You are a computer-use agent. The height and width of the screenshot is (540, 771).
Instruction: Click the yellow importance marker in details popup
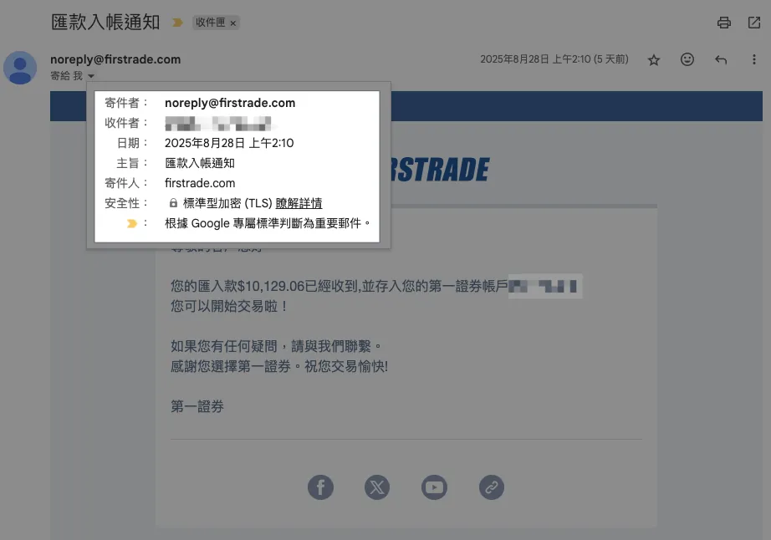click(x=131, y=223)
